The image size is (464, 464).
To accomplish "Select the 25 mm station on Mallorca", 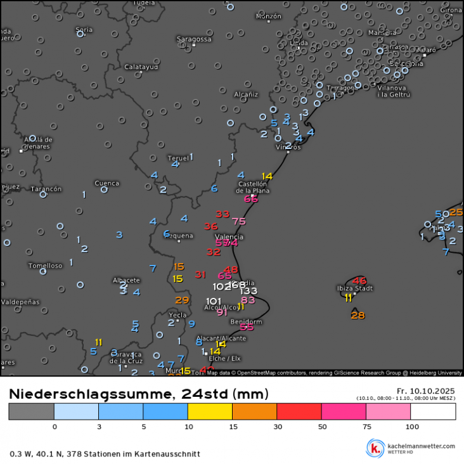I will pos(456,212).
